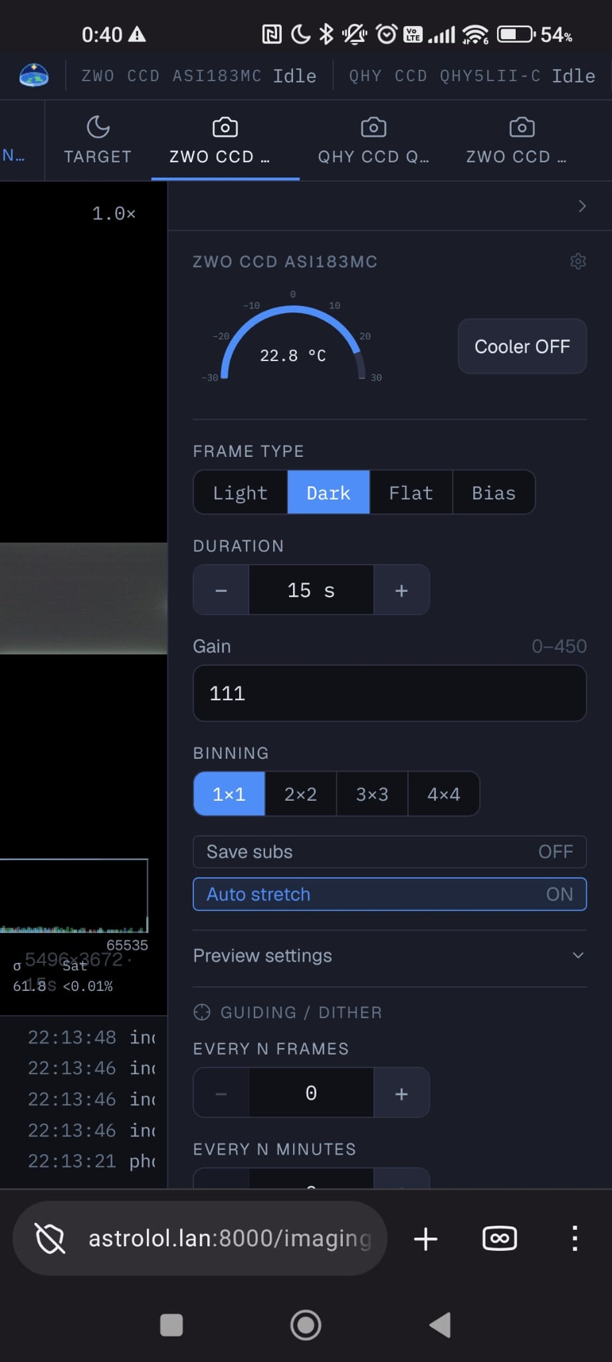
Task: Click the moon icon above TARGET
Action: (98, 127)
